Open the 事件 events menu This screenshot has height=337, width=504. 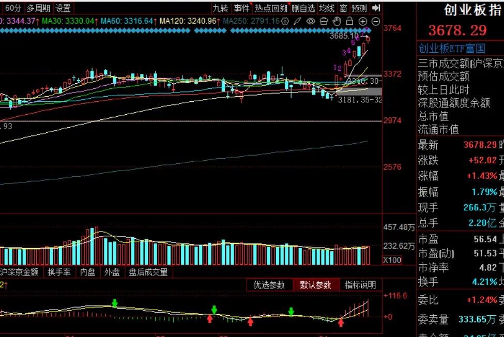[242, 8]
